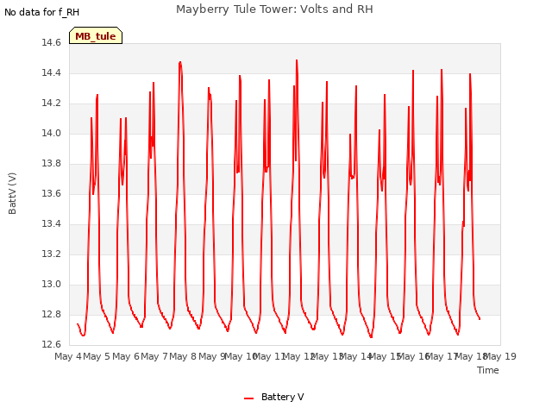Click the 13.4 y-axis tick label
This screenshot has height=414, width=552.
(x=51, y=224)
